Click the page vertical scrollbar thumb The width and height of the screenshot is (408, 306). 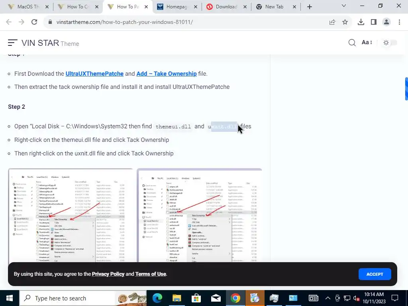pyautogui.click(x=406, y=89)
